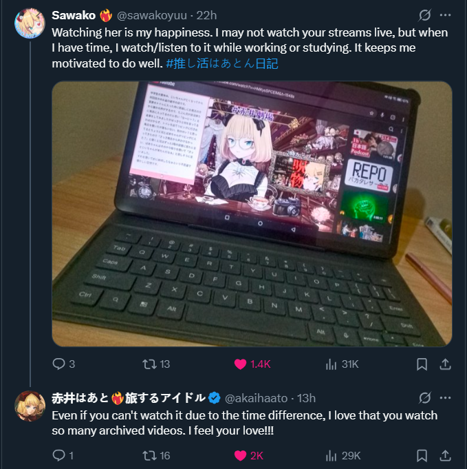The width and height of the screenshot is (467, 469).
Task: Open Sawako's profile avatar
Action: pyautogui.click(x=30, y=23)
